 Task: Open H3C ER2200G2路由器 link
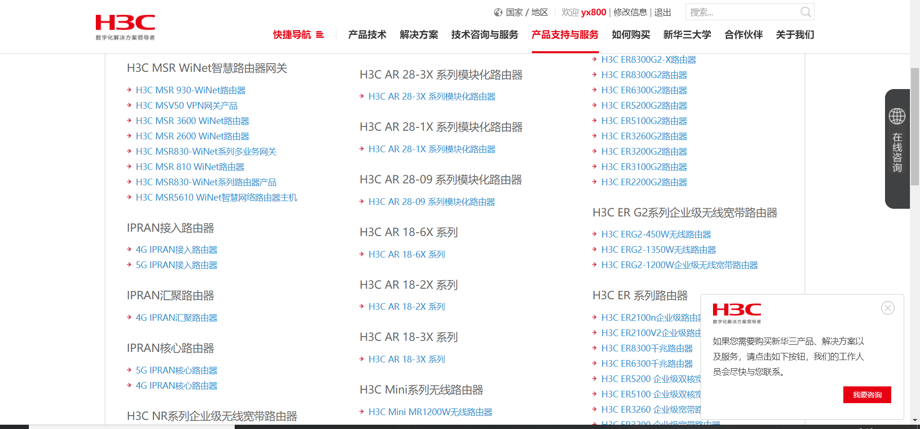[x=644, y=182]
